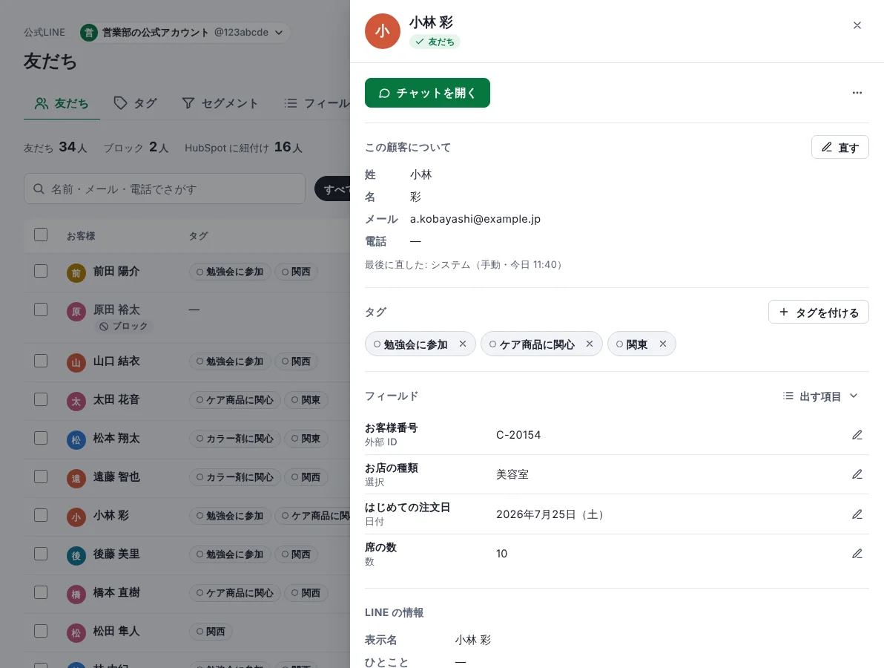This screenshot has width=884, height=668.
Task: Click the タグ column header
Action: pyautogui.click(x=199, y=236)
